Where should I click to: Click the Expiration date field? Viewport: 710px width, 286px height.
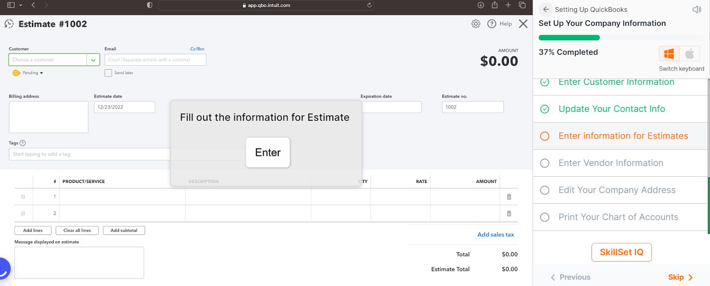tap(391, 107)
